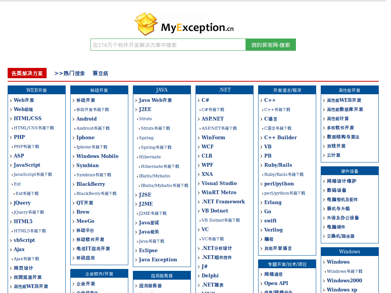This screenshot has width=391, height=293.
Task: Open the Ruby/Rails link
Action: pos(278,165)
